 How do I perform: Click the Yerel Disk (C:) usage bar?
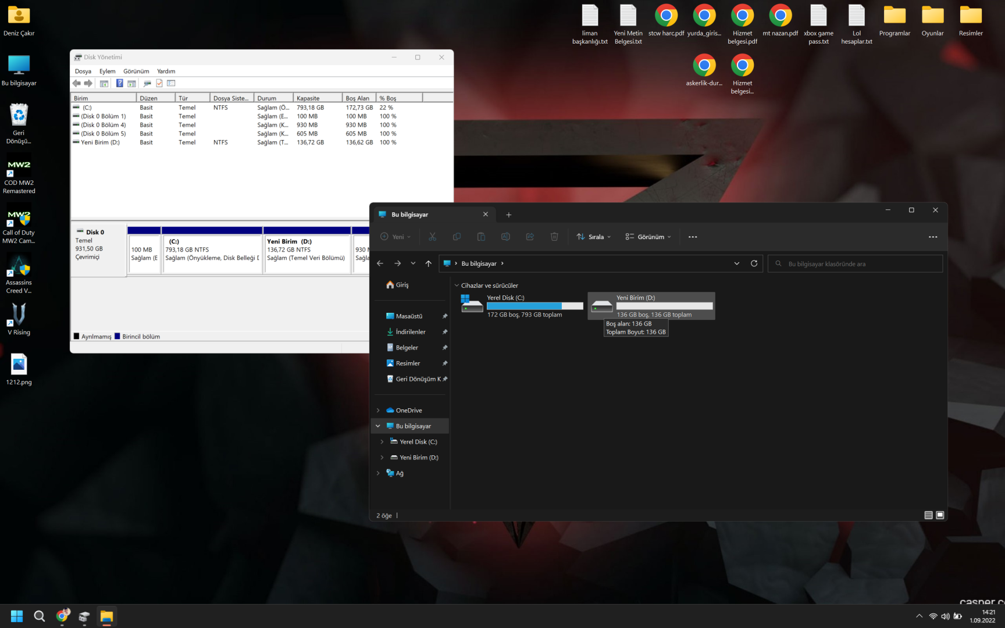pyautogui.click(x=534, y=306)
